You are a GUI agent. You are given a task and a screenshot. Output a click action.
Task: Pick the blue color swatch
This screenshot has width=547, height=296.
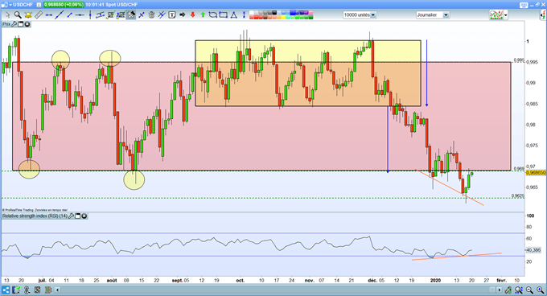pos(293,13)
